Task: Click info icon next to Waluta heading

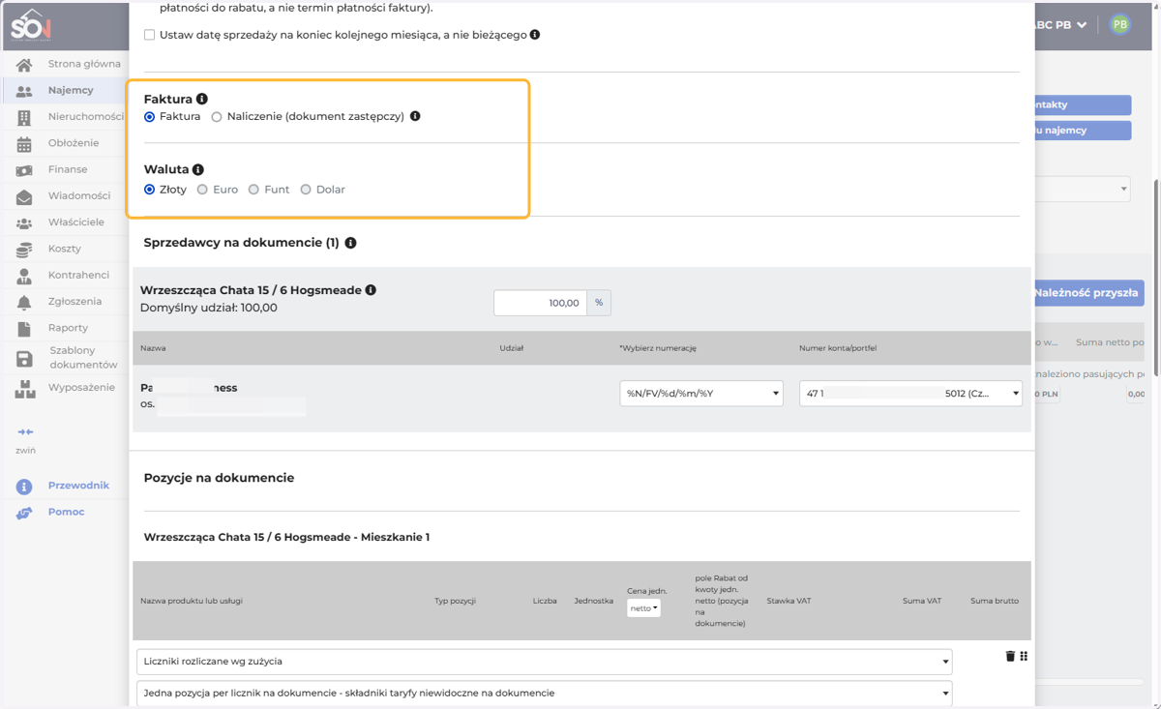Action: [x=198, y=169]
